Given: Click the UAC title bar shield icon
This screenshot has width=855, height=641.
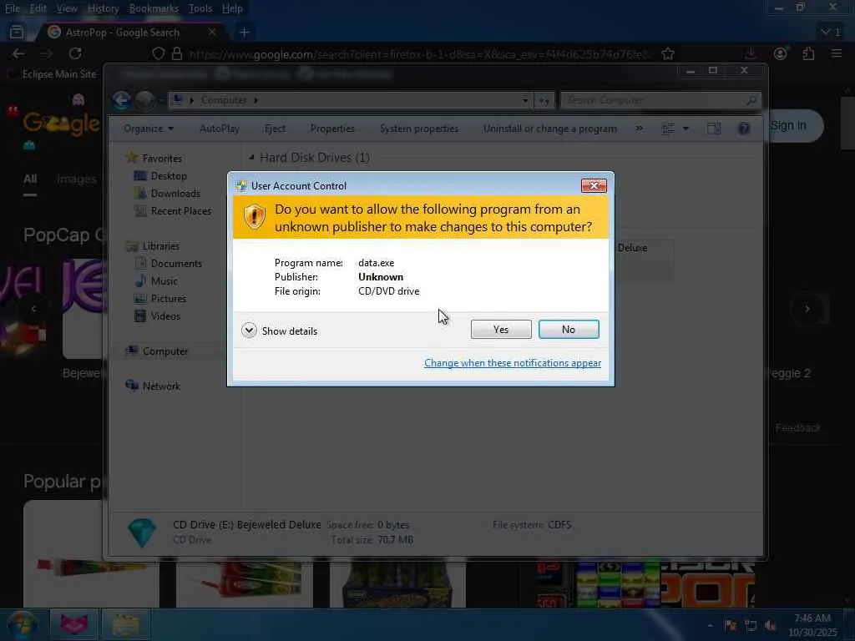Looking at the screenshot, I should click(241, 186).
